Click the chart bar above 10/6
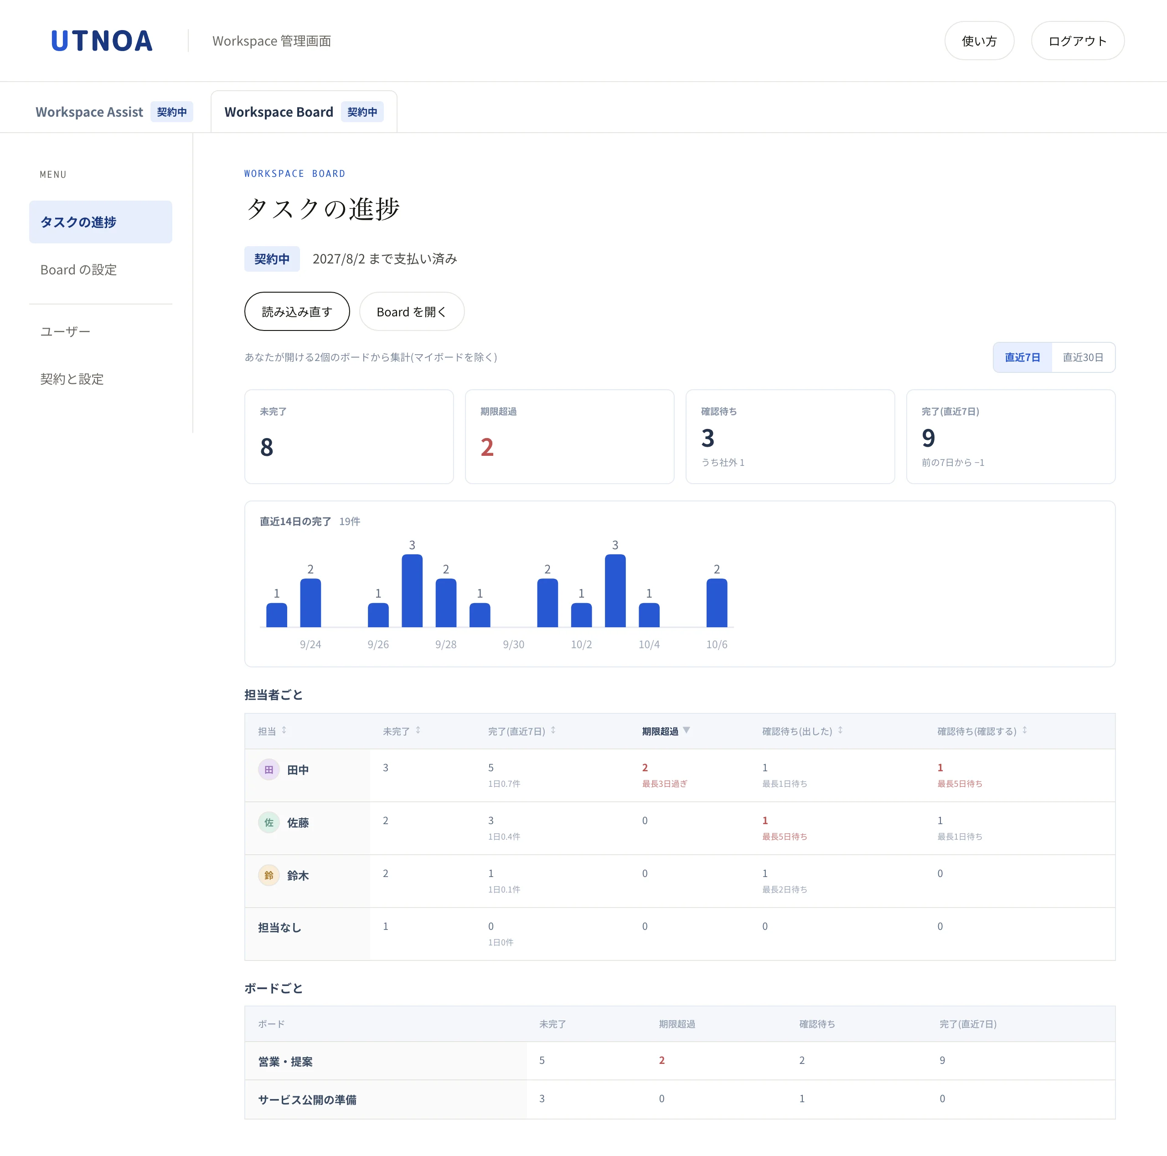The image size is (1167, 1156). (717, 603)
